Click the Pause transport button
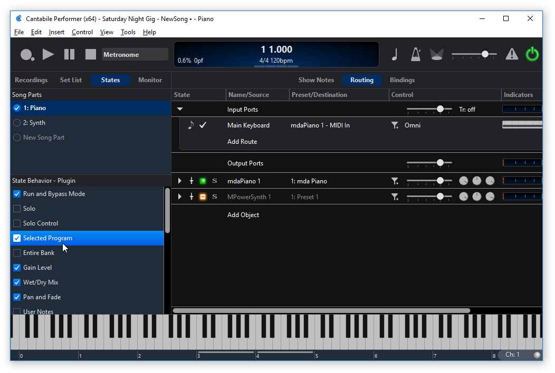555x373 pixels. pyautogui.click(x=70, y=54)
